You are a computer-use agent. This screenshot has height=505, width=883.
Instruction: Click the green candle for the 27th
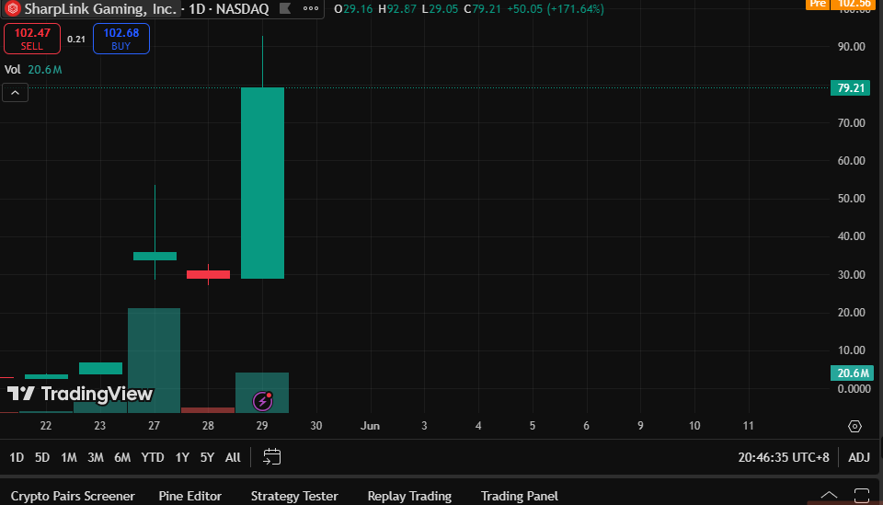(155, 256)
